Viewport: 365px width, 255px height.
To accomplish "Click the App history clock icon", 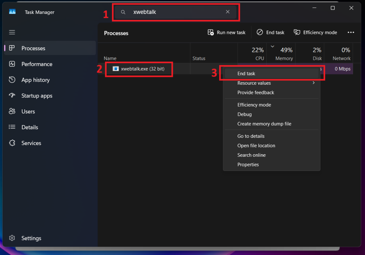I will pyautogui.click(x=12, y=80).
